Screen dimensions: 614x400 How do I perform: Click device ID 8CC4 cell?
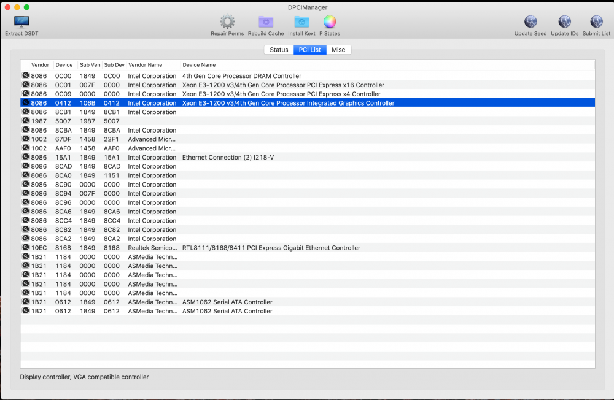click(x=63, y=221)
